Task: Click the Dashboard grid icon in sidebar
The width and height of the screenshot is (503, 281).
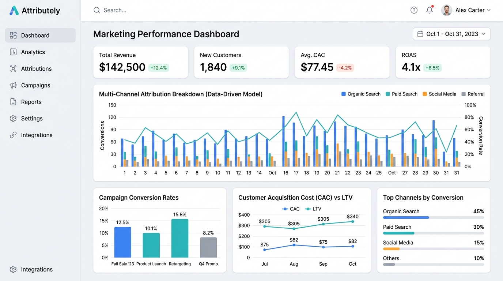Action: (13, 35)
